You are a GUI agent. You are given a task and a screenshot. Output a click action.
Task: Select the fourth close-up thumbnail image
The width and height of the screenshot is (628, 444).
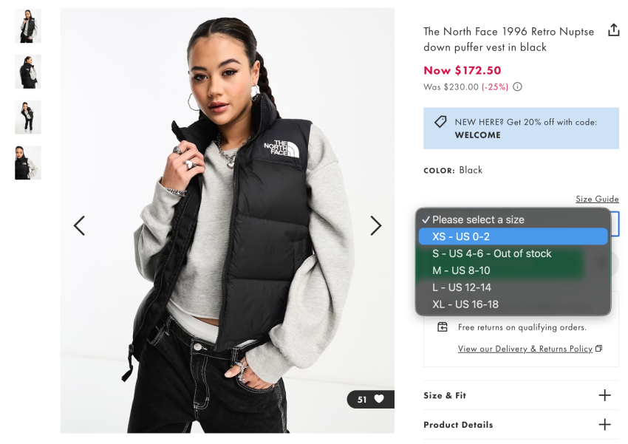(x=27, y=163)
